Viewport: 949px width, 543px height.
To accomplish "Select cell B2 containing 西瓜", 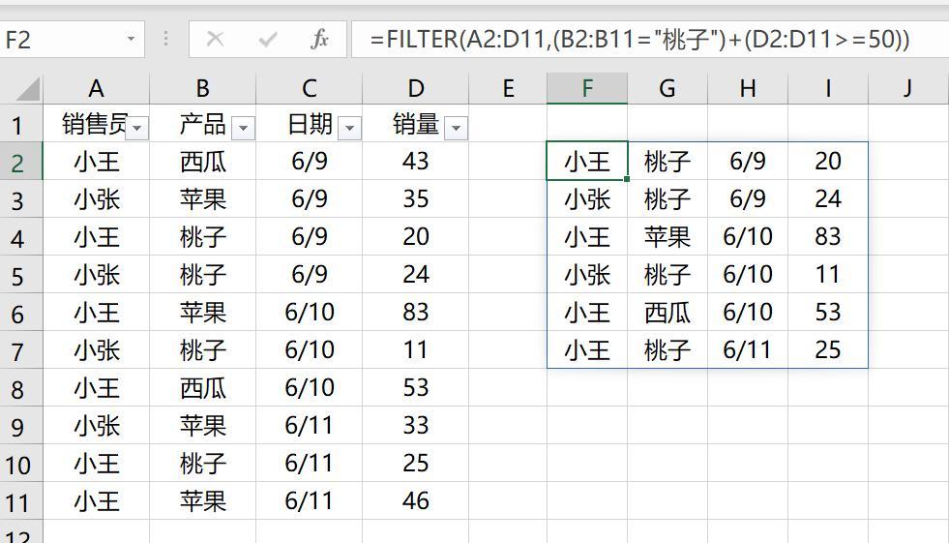I will 203,162.
